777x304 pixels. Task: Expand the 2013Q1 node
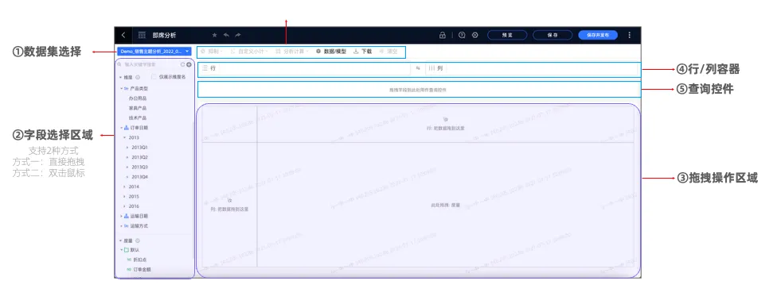pyautogui.click(x=127, y=148)
